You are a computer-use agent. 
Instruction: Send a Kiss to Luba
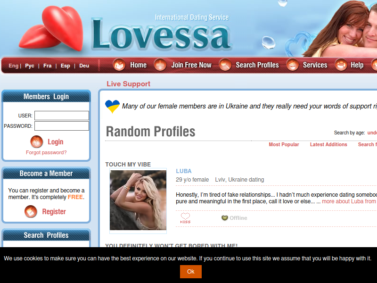click(x=185, y=218)
